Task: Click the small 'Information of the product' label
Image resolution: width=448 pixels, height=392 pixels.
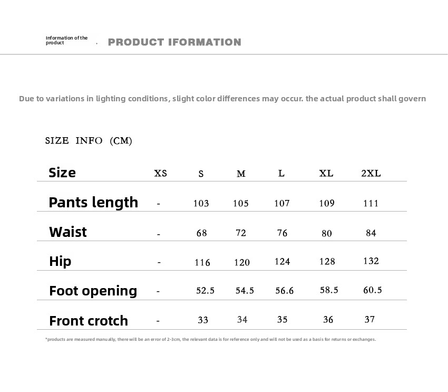Action: click(66, 40)
